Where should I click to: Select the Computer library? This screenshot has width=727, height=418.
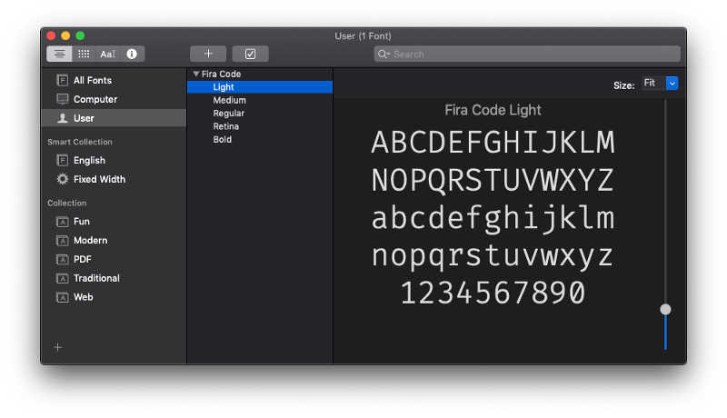(95, 99)
